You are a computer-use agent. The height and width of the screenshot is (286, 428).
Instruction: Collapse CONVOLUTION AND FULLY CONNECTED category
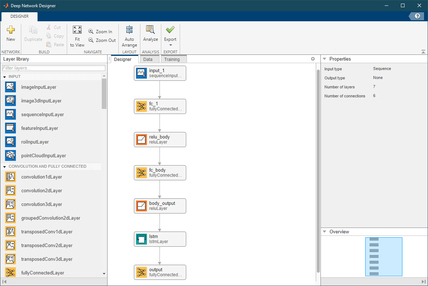[x=5, y=167]
